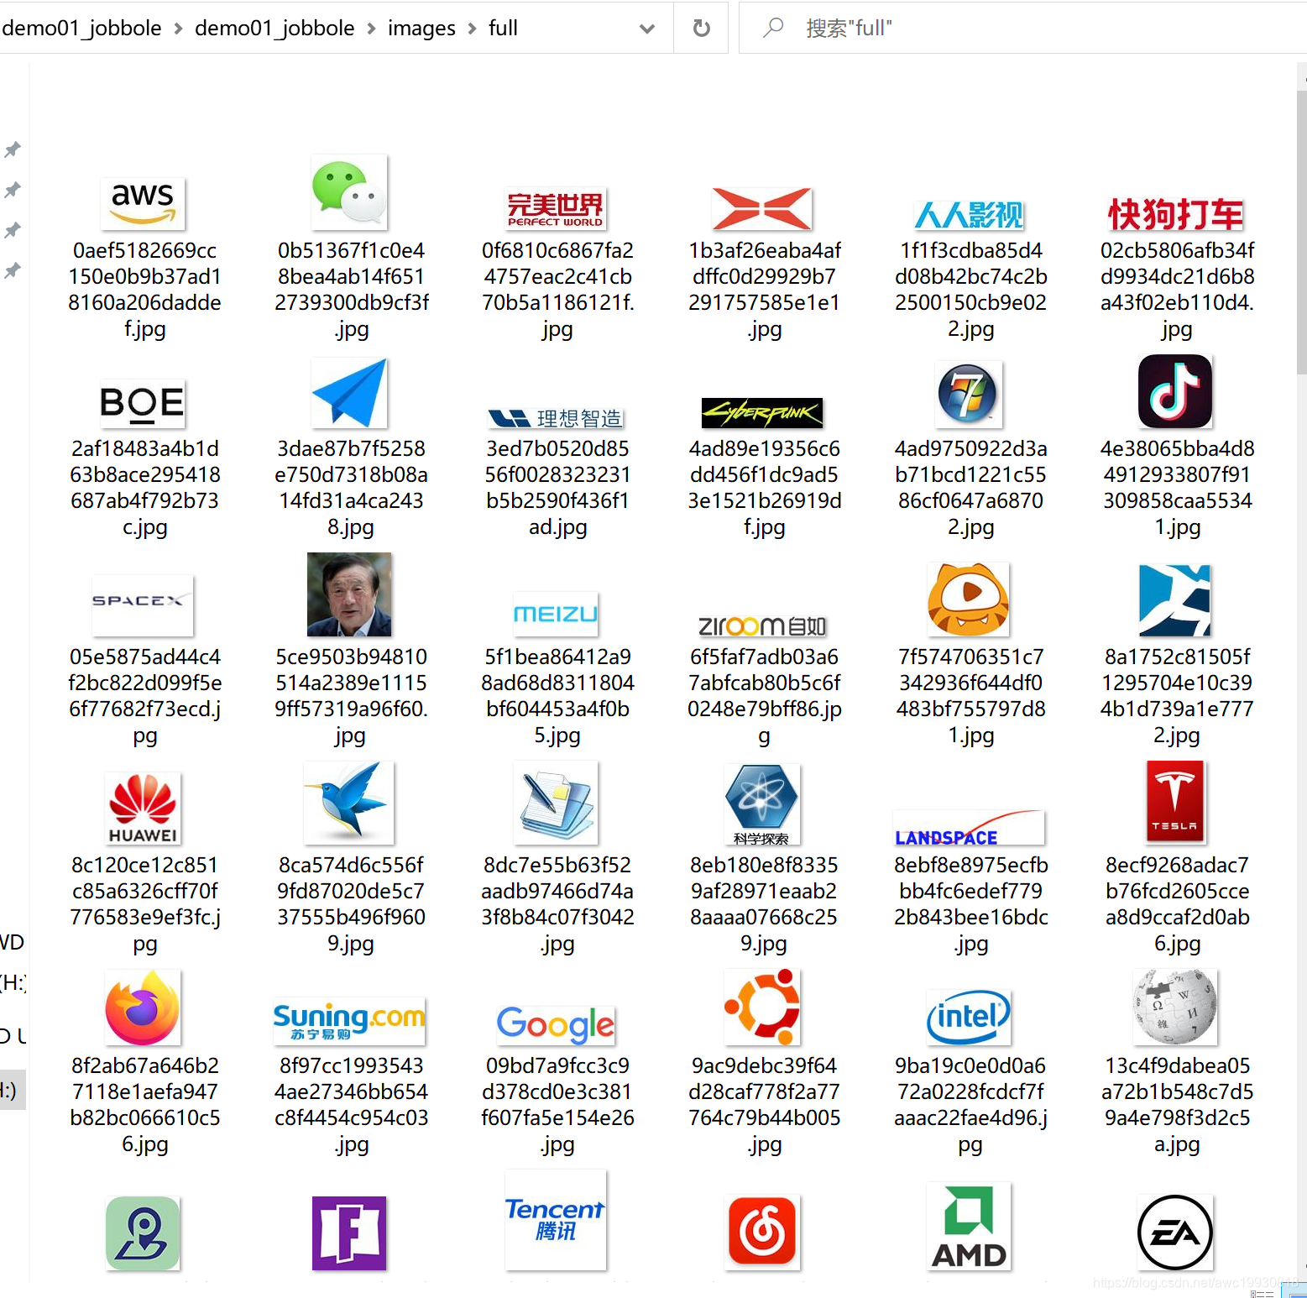1307x1298 pixels.
Task: Select the Meizu logo image
Action: tap(556, 614)
